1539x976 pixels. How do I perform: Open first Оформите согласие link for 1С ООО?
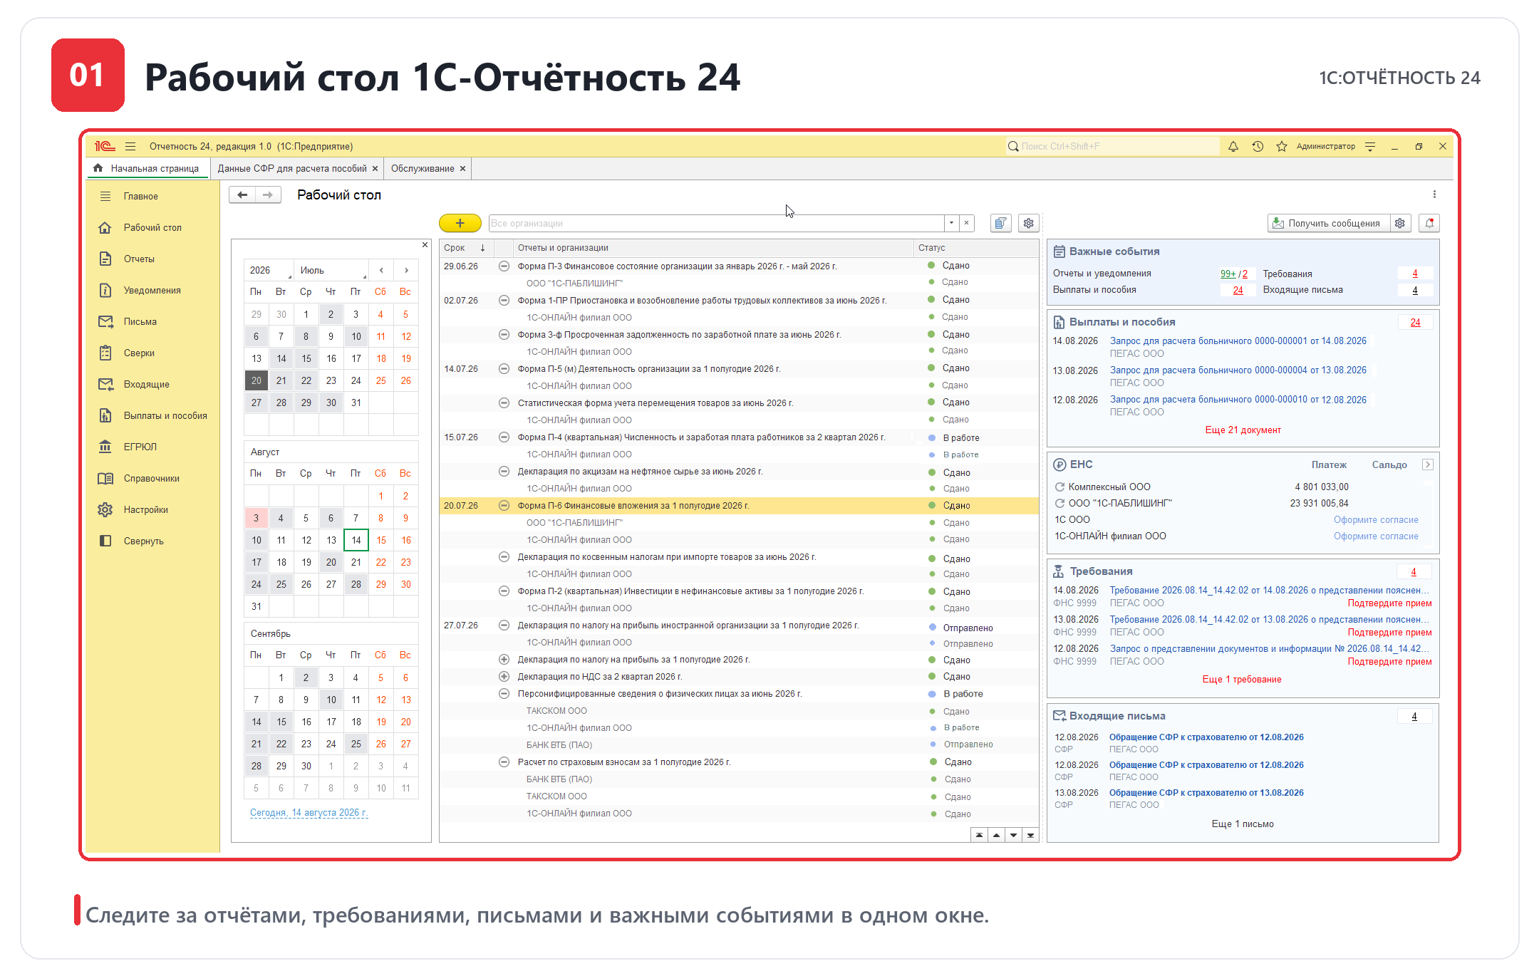point(1376,519)
